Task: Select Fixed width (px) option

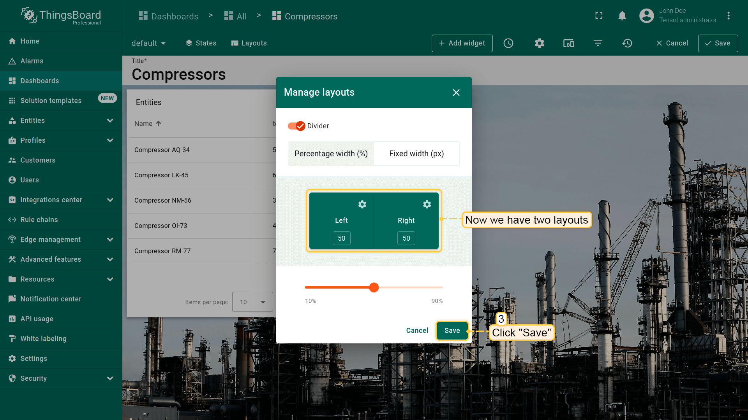Action: (x=416, y=154)
